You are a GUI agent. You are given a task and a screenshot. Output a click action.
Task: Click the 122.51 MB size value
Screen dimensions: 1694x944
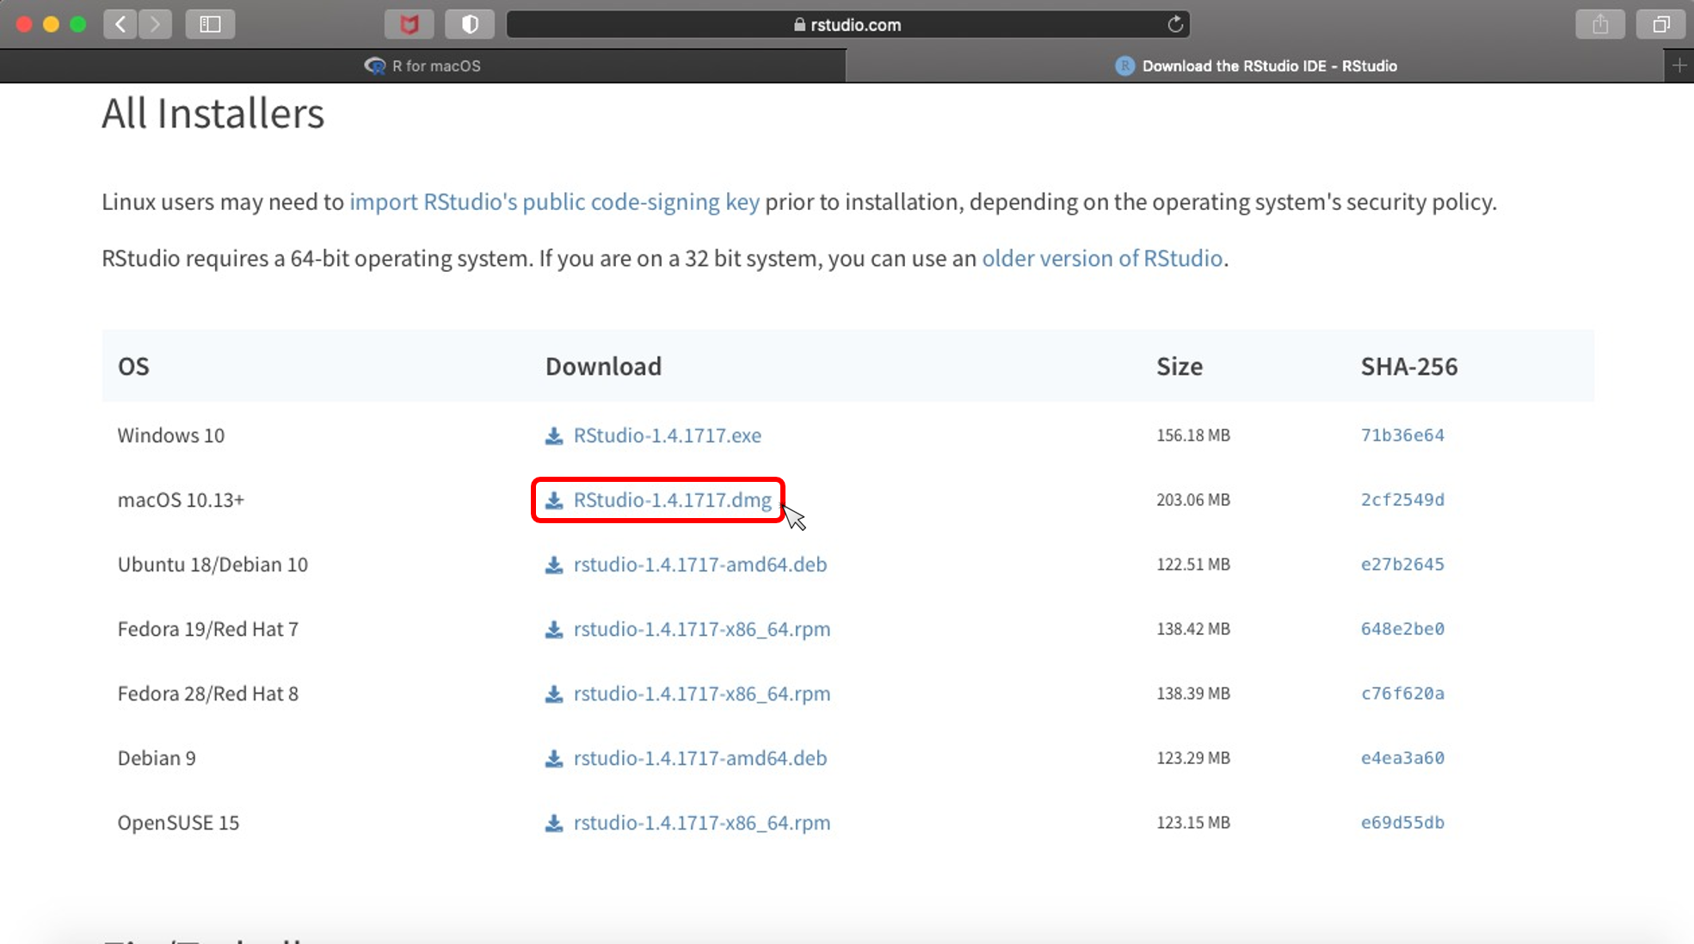1193,565
